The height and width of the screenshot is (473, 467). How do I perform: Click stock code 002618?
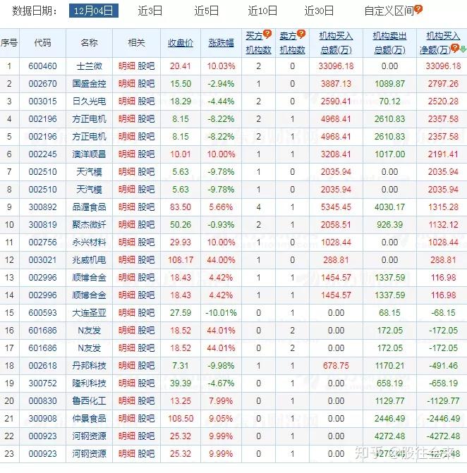[42, 366]
